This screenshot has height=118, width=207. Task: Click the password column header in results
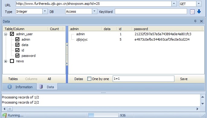[141, 29]
